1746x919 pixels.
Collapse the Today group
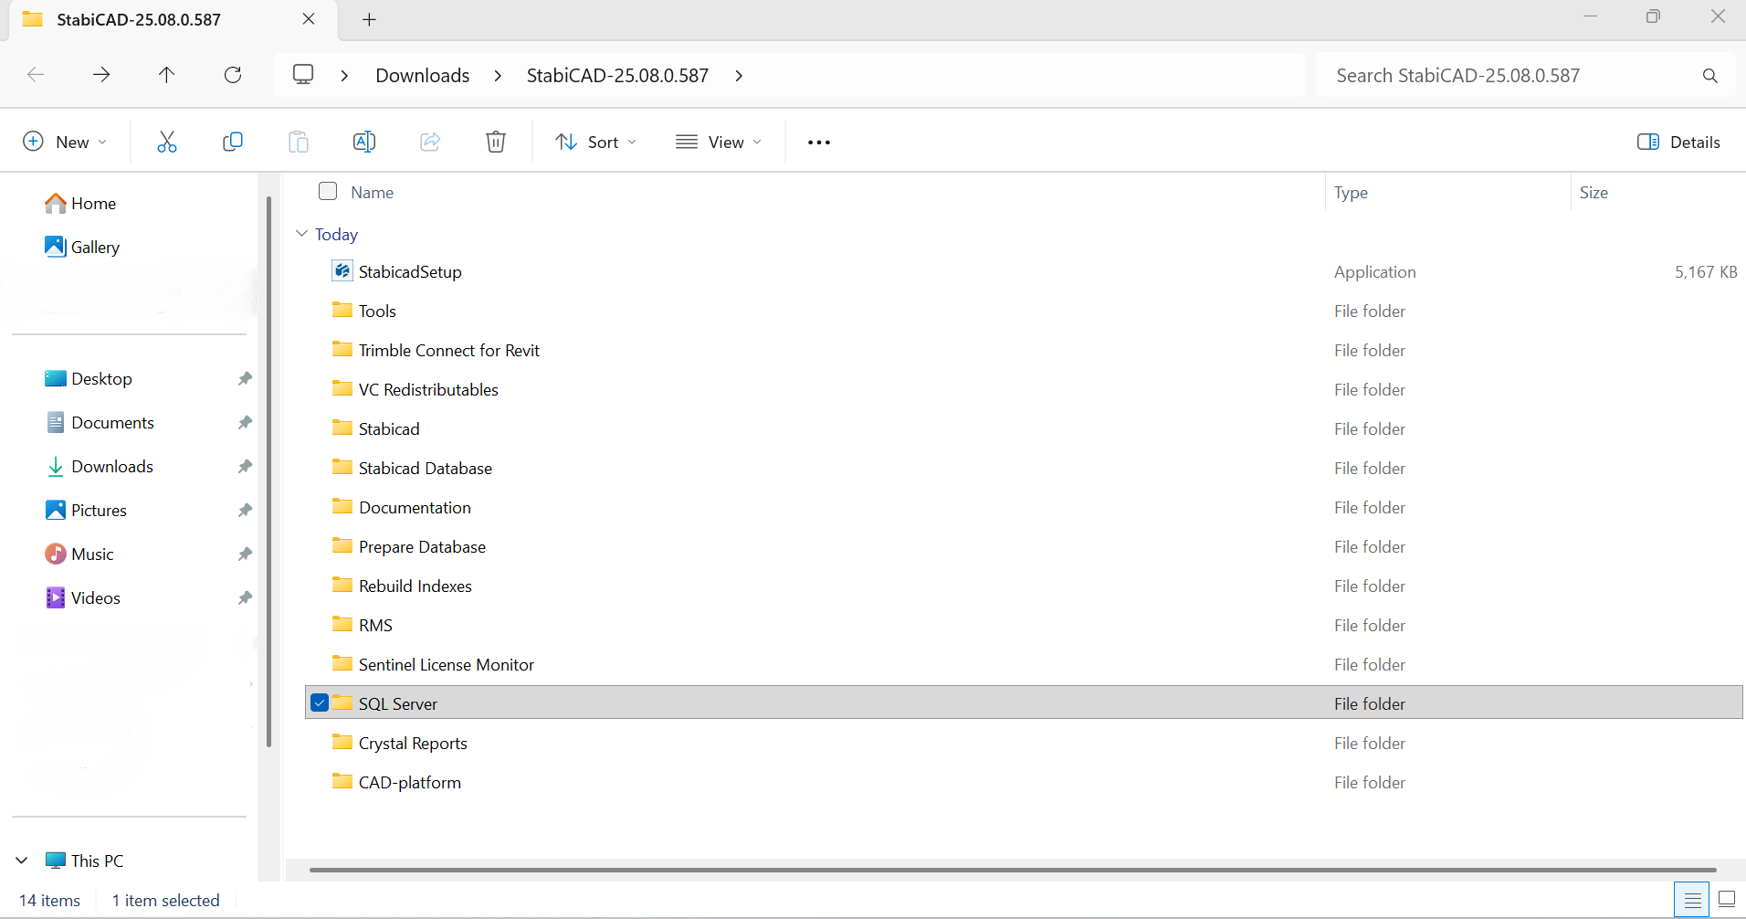click(x=301, y=234)
